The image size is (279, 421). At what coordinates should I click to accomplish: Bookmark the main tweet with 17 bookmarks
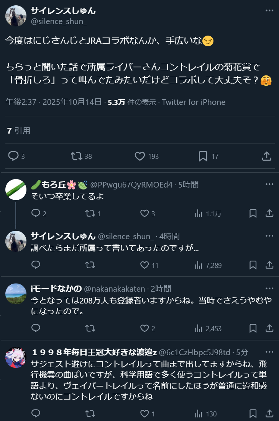click(x=203, y=156)
